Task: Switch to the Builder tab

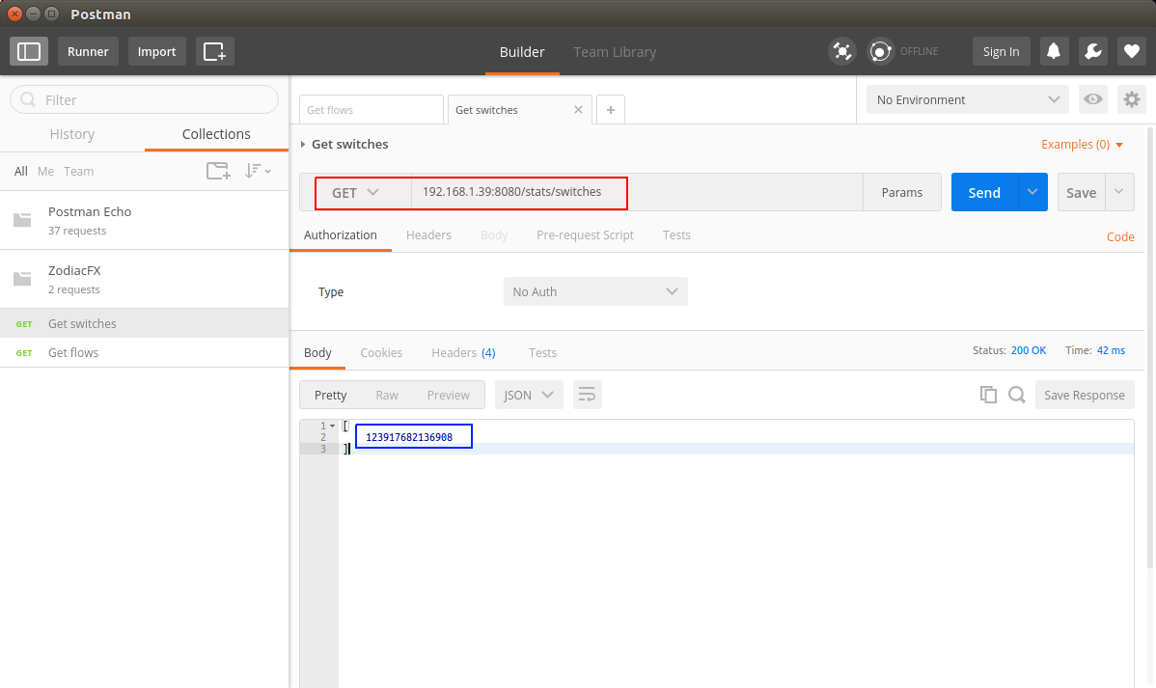Action: point(522,51)
